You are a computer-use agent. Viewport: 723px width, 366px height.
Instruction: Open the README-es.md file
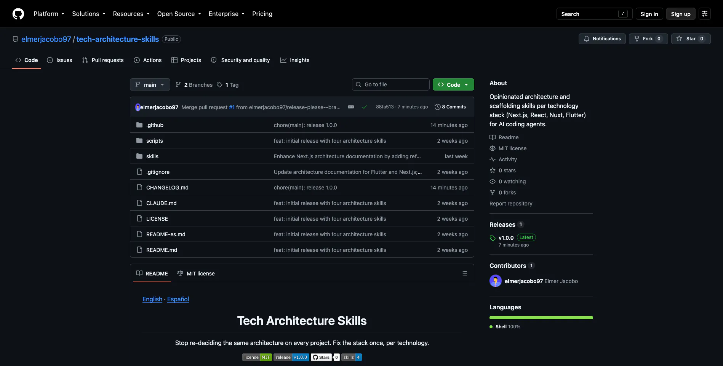click(166, 234)
